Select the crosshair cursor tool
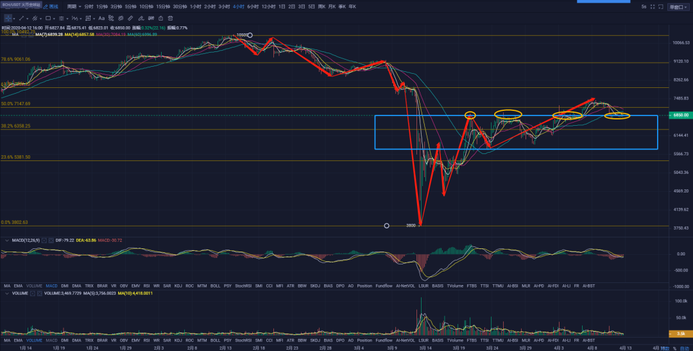Screen dimensions: 693x351 click(8, 19)
